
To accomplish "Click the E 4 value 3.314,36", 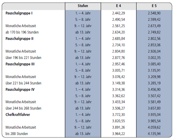I will [118, 90].
